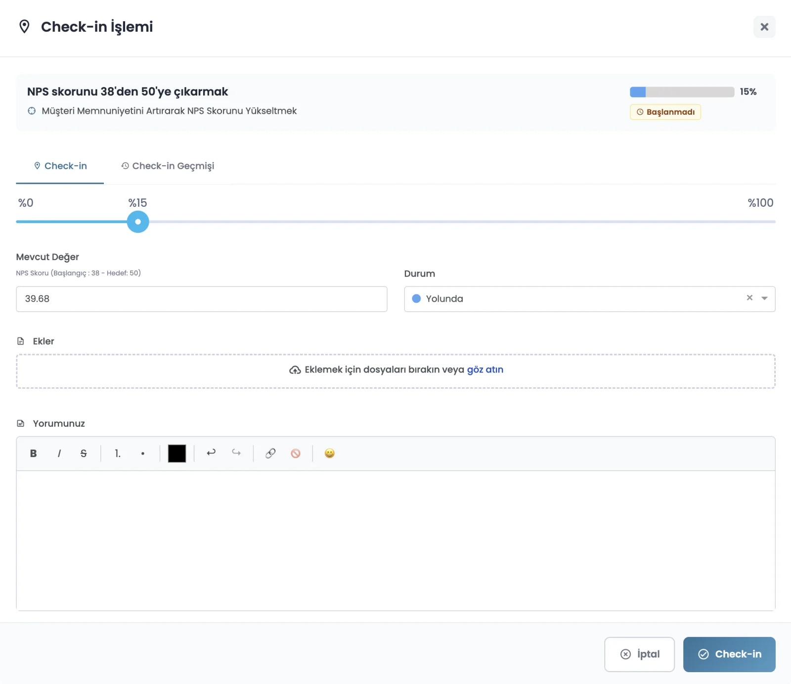Insert a hyperlink in the comment editor
791x684 pixels.
[x=271, y=453]
